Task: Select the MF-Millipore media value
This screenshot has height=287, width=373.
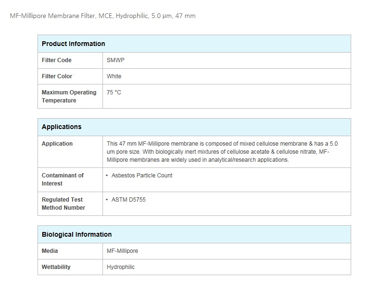Action: click(122, 251)
